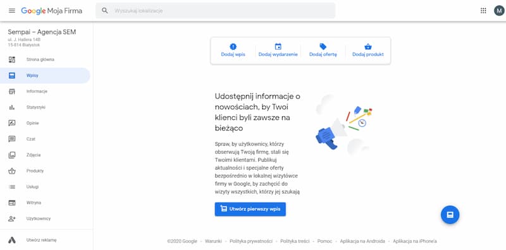Click the ©2020 Google footer text
This screenshot has width=506, height=250.
pyautogui.click(x=182, y=241)
